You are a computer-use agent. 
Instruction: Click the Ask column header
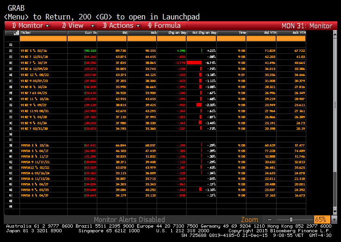pos(142,33)
